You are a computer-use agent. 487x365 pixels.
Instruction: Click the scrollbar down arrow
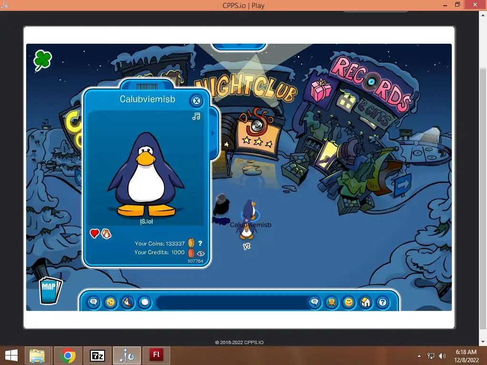point(483,342)
